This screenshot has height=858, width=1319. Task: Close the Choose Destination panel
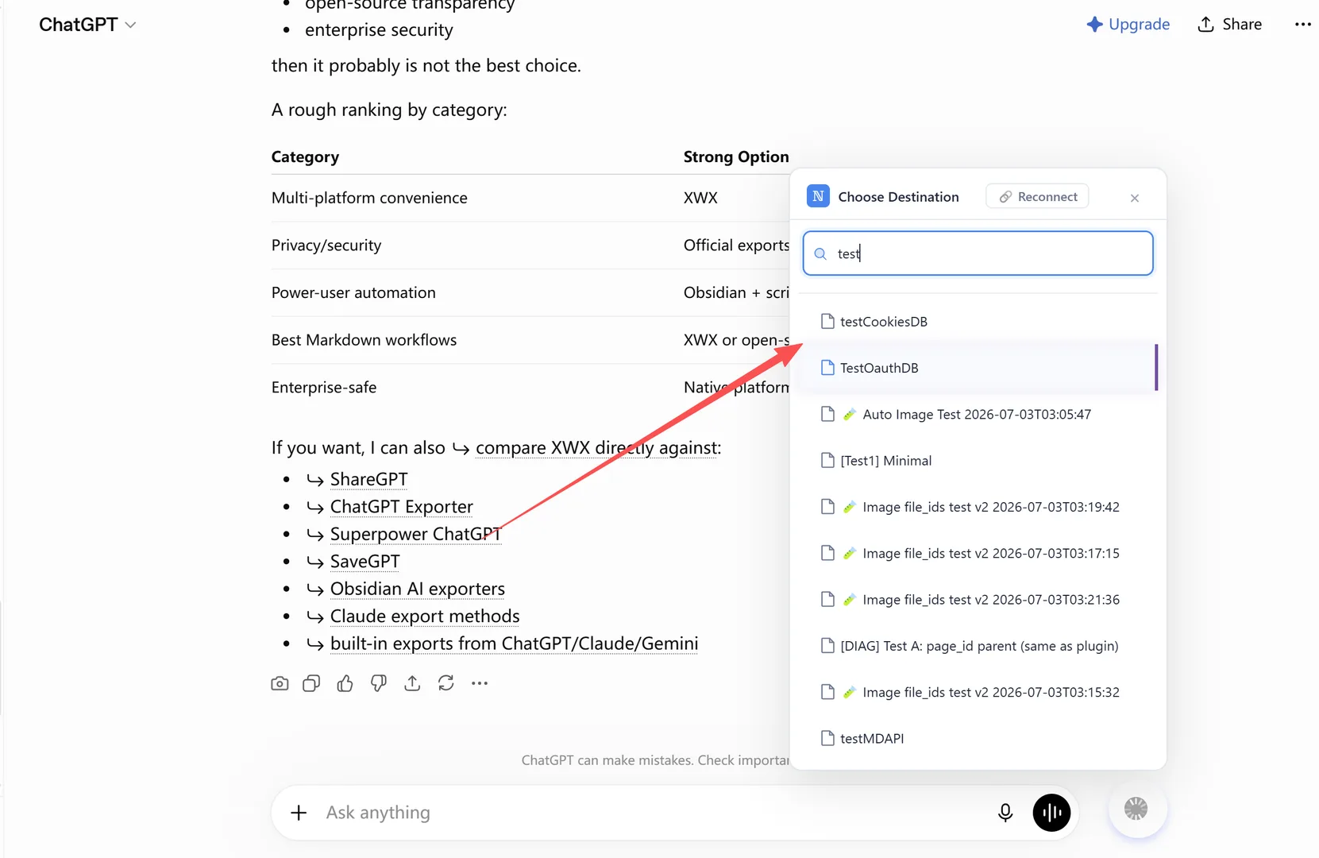1135,198
